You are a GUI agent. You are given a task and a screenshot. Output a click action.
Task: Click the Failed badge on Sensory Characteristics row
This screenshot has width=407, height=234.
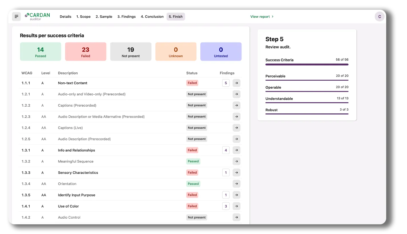pyautogui.click(x=192, y=172)
